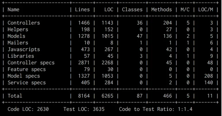The width and height of the screenshot is (222, 116).
Task: Click the Service specs row label
Action: [27, 83]
